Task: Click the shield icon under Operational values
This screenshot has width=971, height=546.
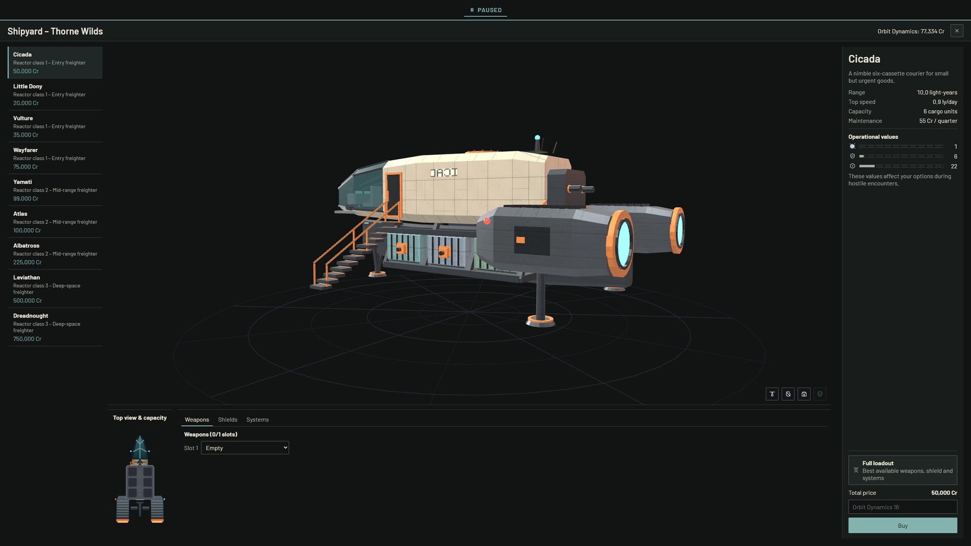Action: coord(852,156)
